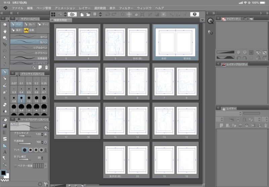Toggle the ベクター吸着 checkbox

[x=15, y=166]
